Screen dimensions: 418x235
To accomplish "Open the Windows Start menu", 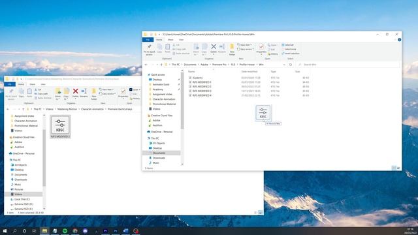I will click(x=5, y=230).
